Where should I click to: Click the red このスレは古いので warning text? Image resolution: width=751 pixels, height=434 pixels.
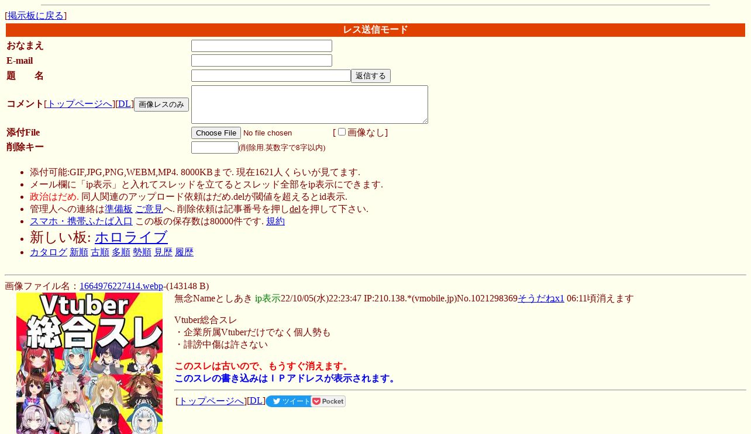(x=263, y=366)
